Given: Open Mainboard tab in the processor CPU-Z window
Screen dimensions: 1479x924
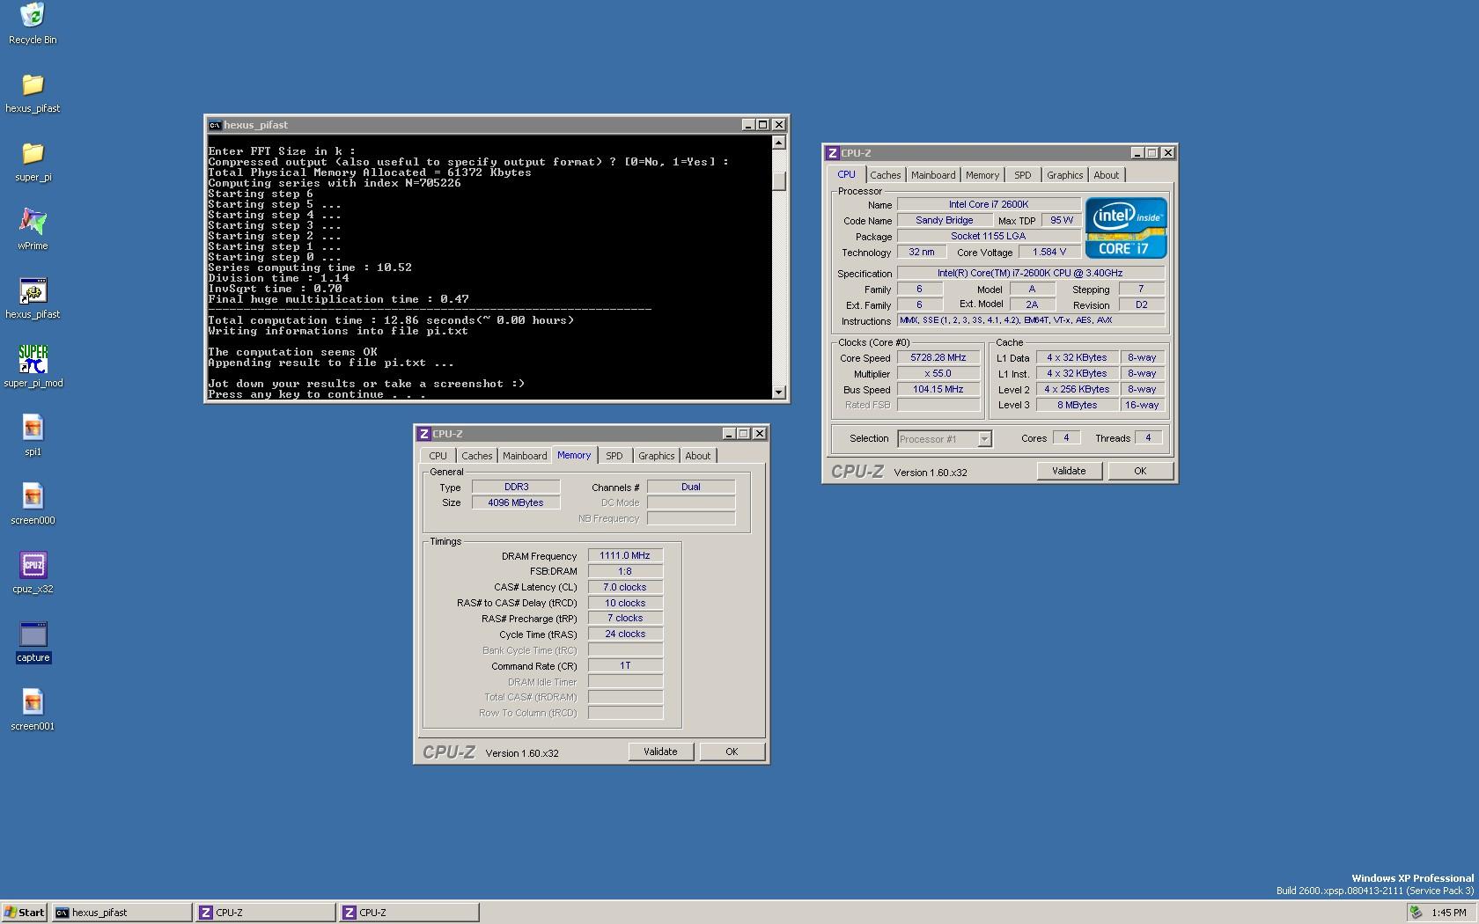Looking at the screenshot, I should pos(933,175).
